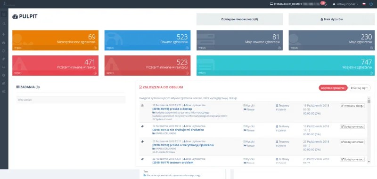Image resolution: width=377 pixels, height=179 pixels.
Task: Open the search icon in the sidebar
Action: click(4, 23)
